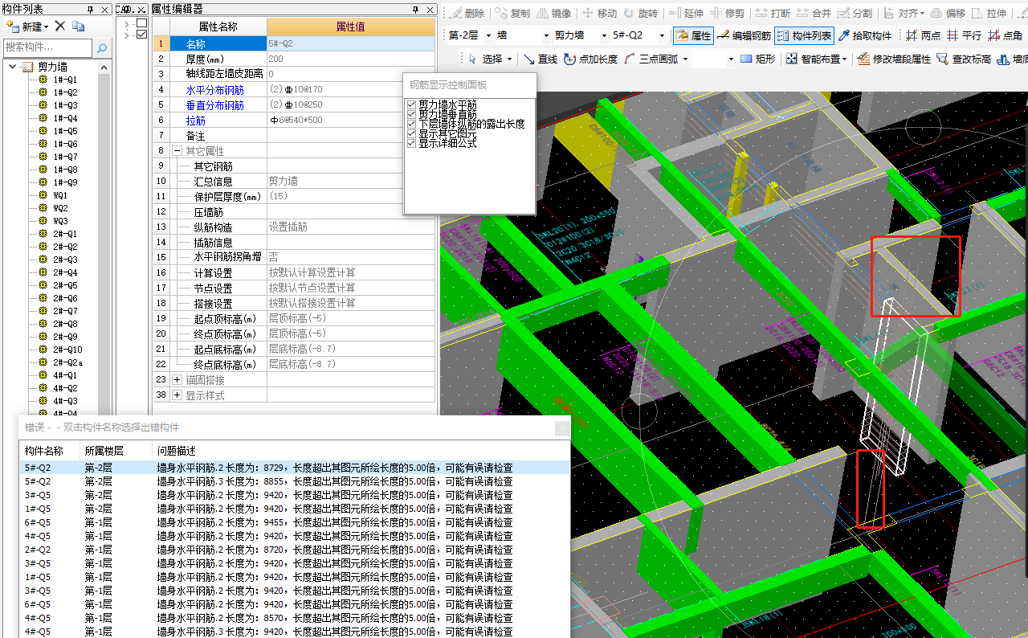The width and height of the screenshot is (1028, 638).
Task: Toggle the 属性 properties panel button
Action: pyautogui.click(x=692, y=35)
